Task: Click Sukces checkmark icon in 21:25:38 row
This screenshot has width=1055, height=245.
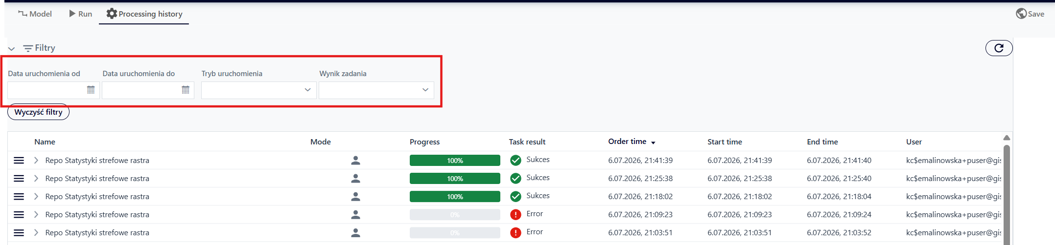Action: [x=516, y=178]
